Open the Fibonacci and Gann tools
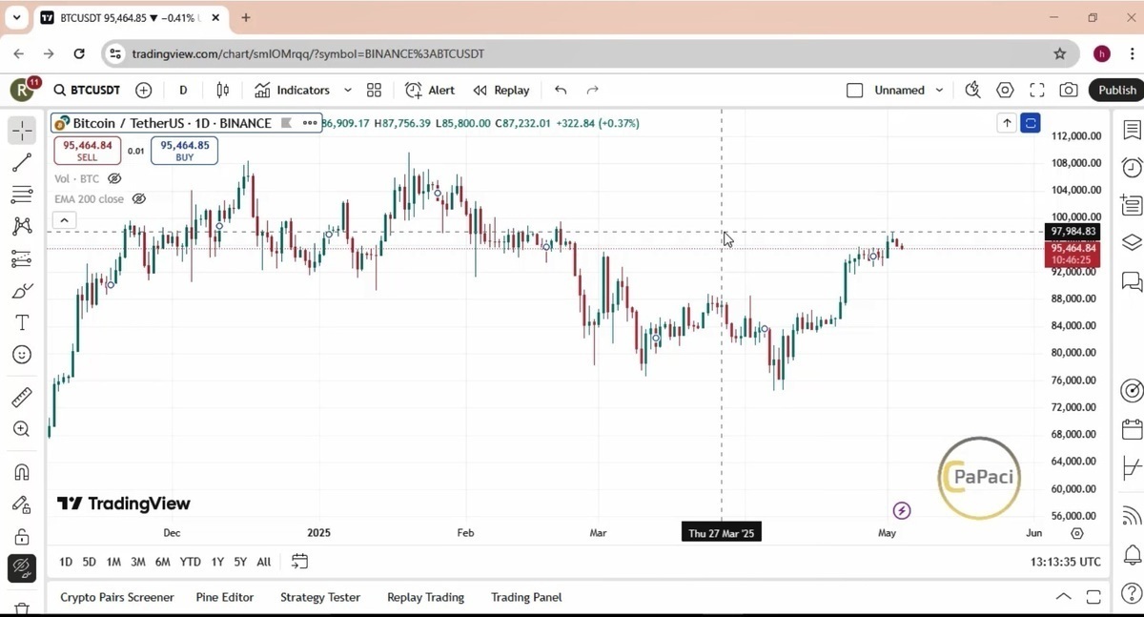The height and width of the screenshot is (617, 1144). tap(22, 195)
